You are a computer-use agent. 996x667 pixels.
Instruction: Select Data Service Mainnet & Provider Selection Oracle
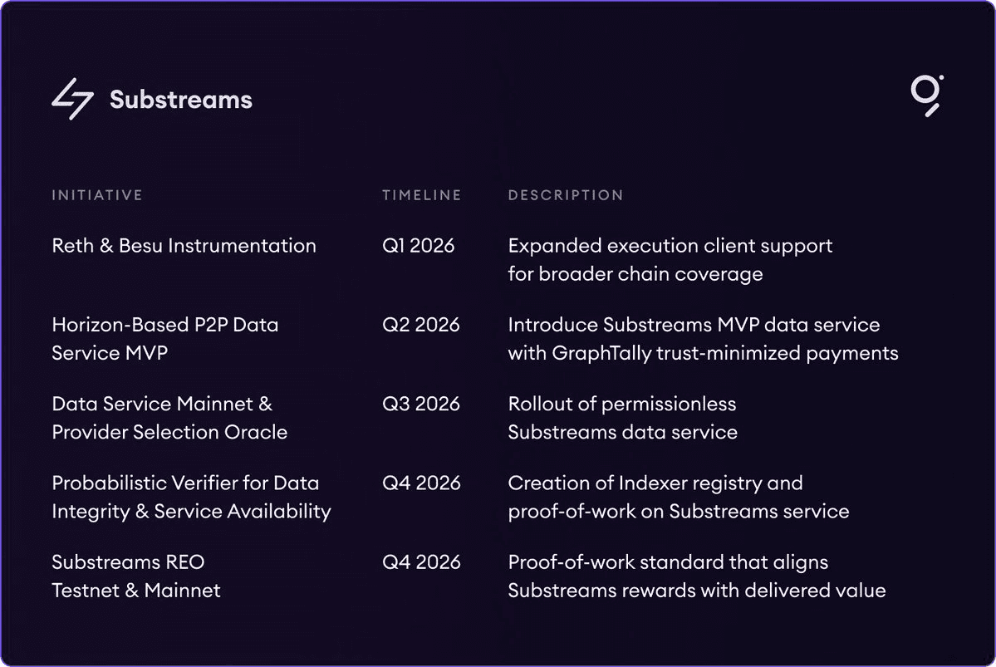pos(169,418)
